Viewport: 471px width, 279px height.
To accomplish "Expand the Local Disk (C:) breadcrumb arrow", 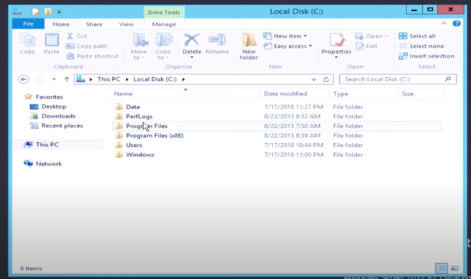I will pos(184,79).
